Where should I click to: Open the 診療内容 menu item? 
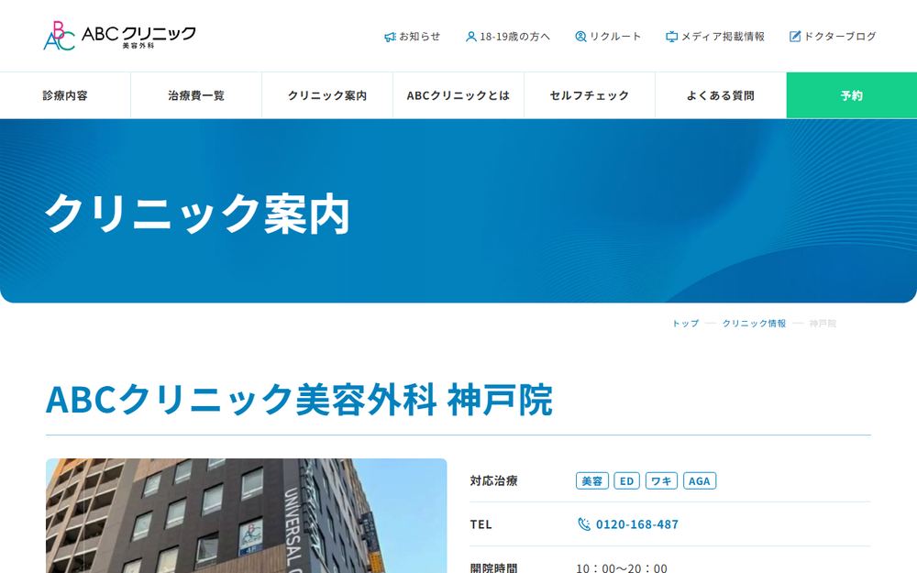pos(65,95)
